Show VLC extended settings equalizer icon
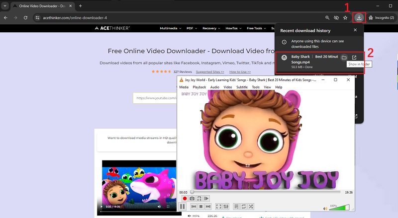 point(226,207)
